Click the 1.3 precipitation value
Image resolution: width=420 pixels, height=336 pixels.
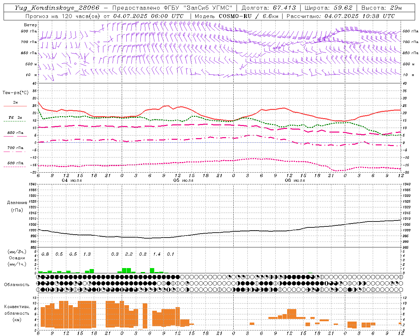[x=87, y=254]
